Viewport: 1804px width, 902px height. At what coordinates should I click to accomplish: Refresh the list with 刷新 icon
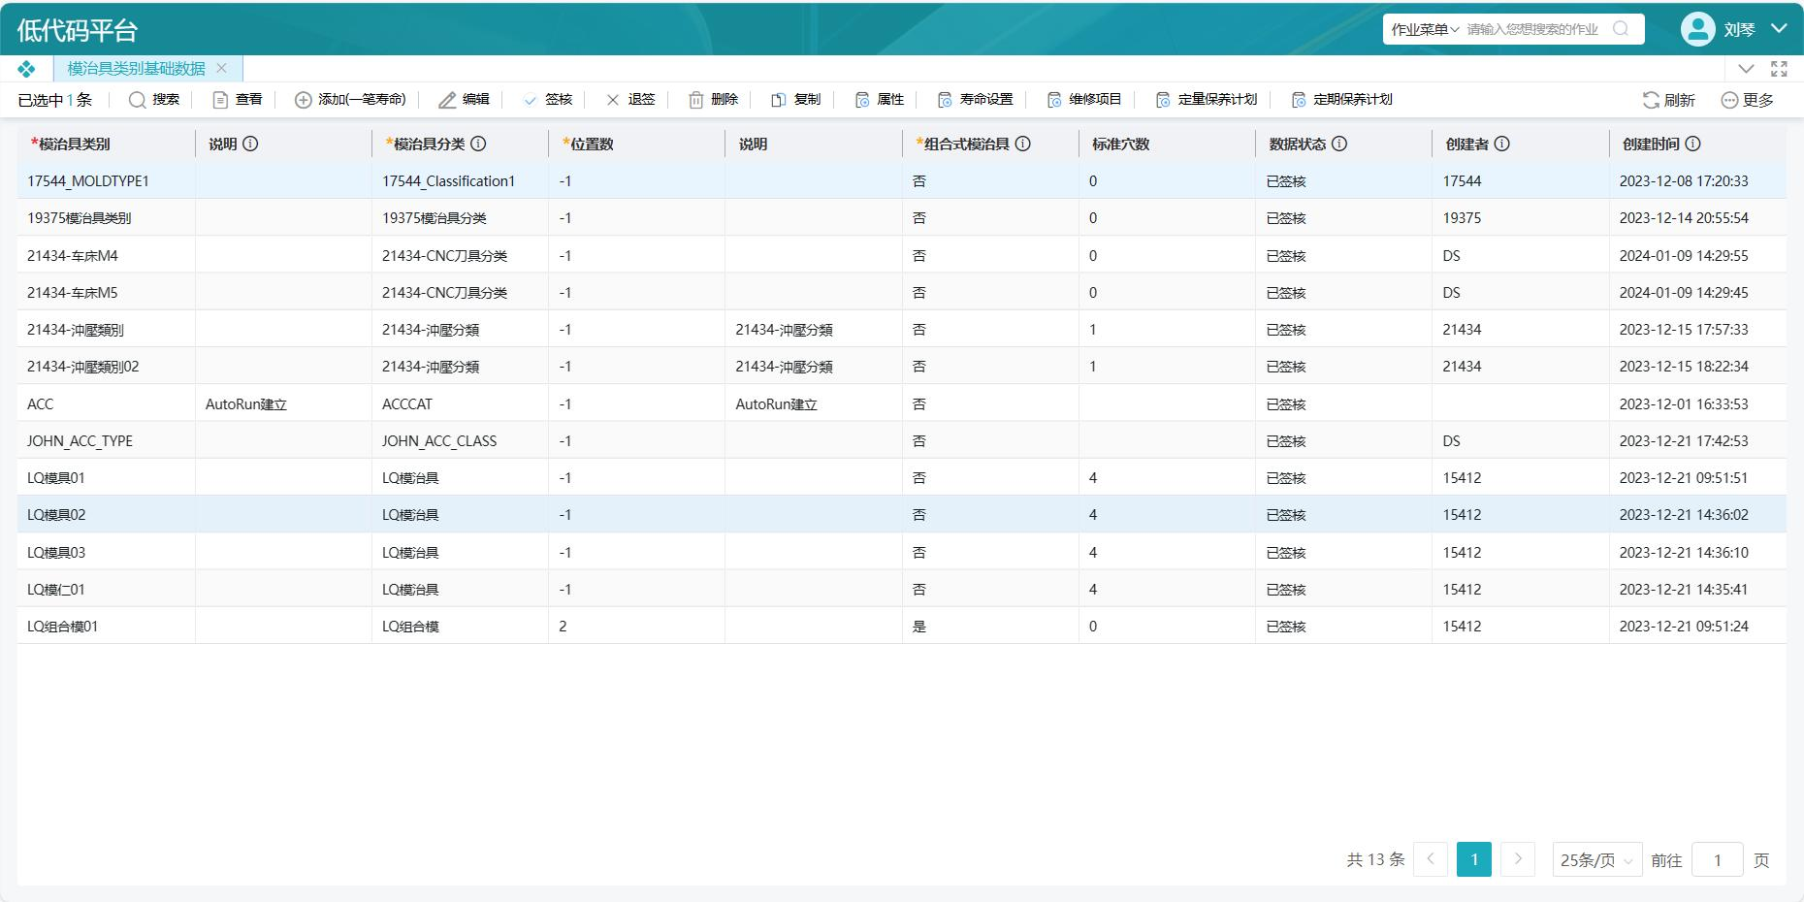point(1651,100)
